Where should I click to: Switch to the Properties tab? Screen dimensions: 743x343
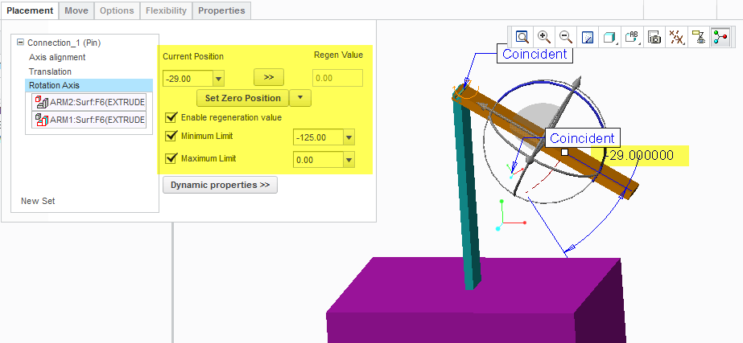click(x=221, y=10)
